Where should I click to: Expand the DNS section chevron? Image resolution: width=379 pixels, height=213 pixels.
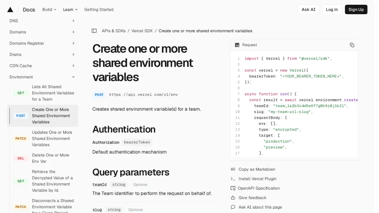(x=73, y=21)
